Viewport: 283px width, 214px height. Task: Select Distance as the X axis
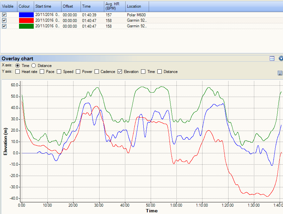click(33, 65)
